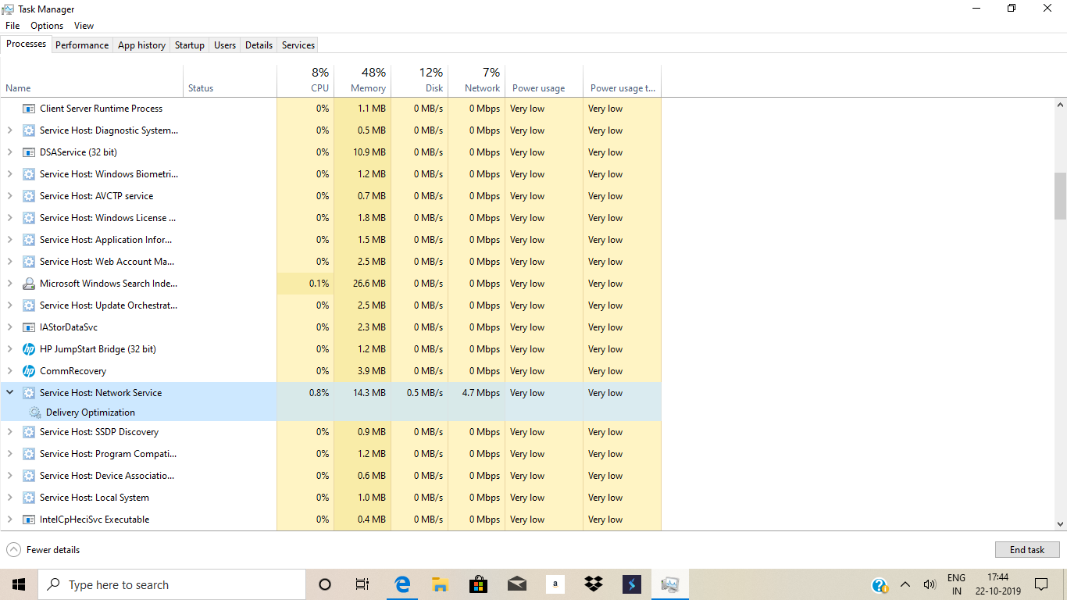The image size is (1067, 600).
Task: Collapse the Service Host: Network Service group
Action: (x=9, y=393)
